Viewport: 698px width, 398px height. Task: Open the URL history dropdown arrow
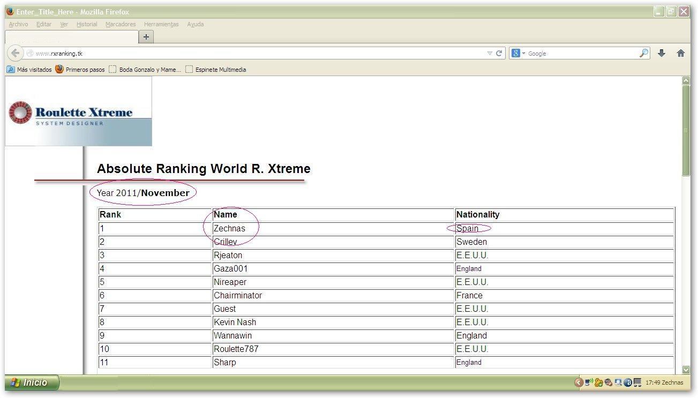pyautogui.click(x=490, y=53)
